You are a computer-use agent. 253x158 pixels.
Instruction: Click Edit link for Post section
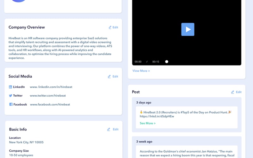tap(239, 92)
